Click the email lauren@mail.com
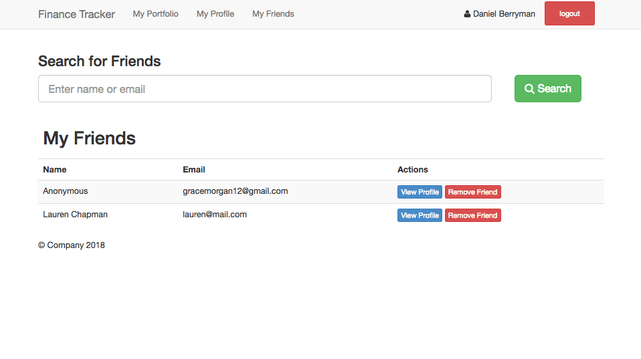The height and width of the screenshot is (359, 641). 215,215
